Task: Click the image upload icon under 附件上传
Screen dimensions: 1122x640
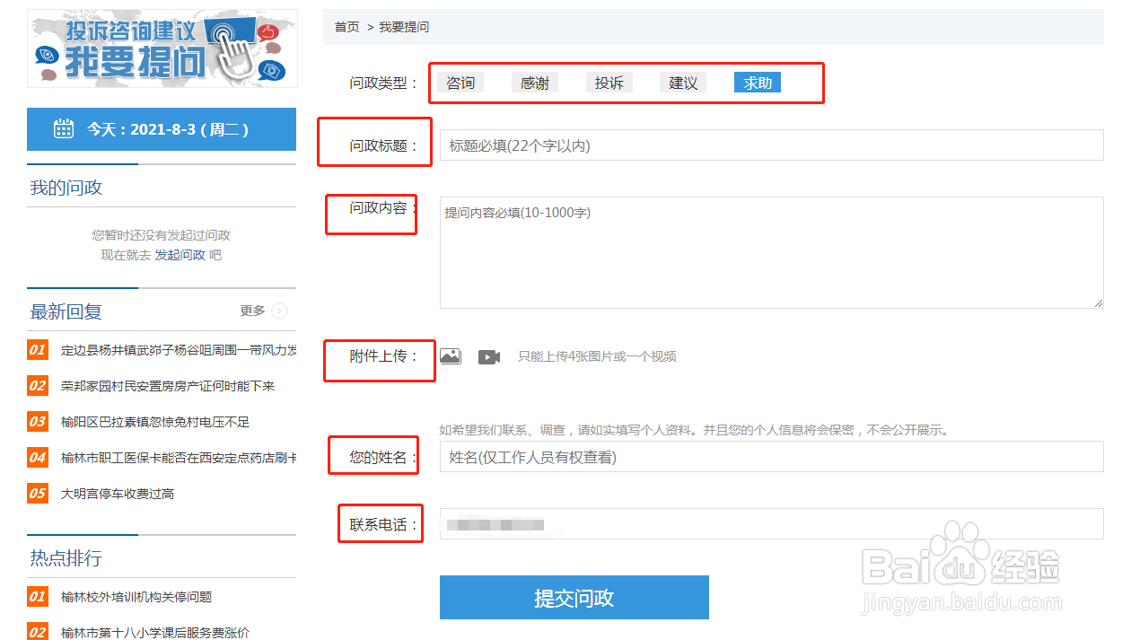Action: pos(450,355)
